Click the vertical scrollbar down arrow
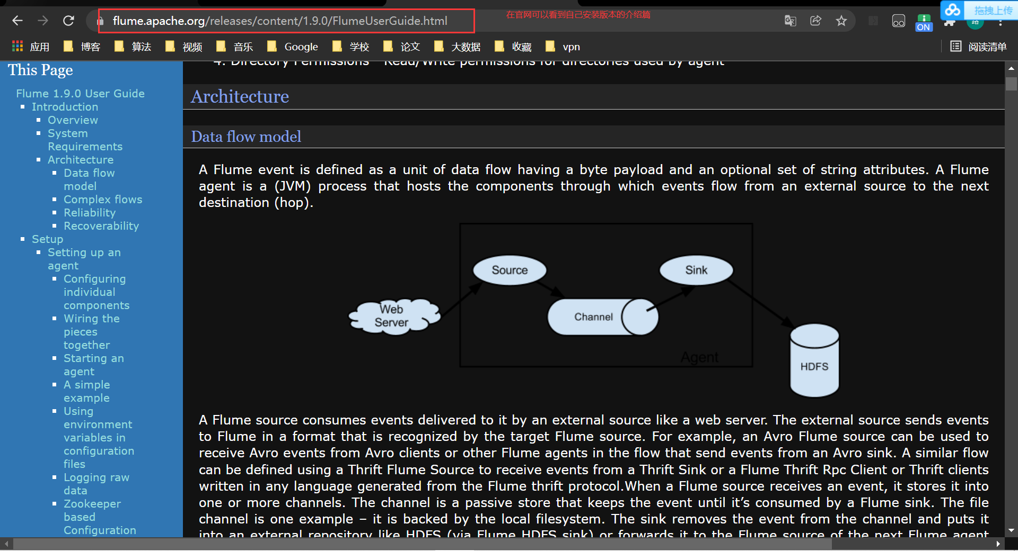Image resolution: width=1018 pixels, height=551 pixels. (x=1011, y=530)
